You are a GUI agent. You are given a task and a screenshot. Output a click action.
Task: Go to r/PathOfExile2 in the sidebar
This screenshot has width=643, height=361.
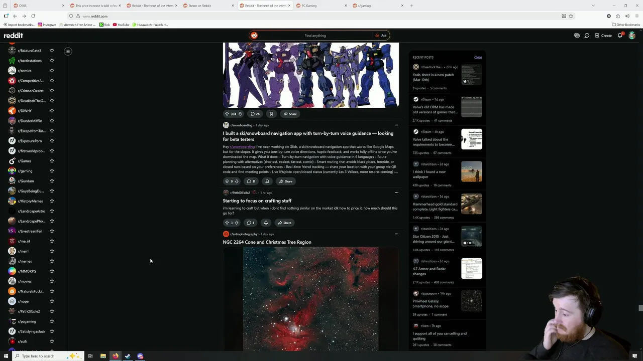point(29,311)
